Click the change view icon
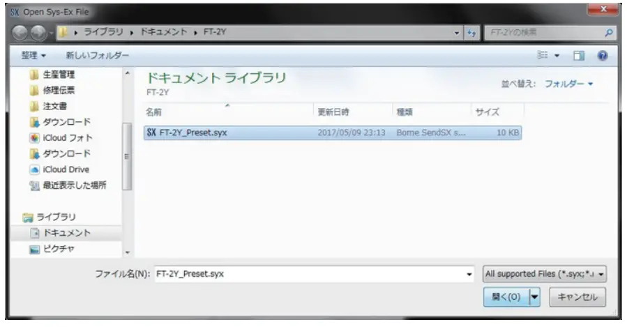The image size is (627, 327). click(542, 55)
